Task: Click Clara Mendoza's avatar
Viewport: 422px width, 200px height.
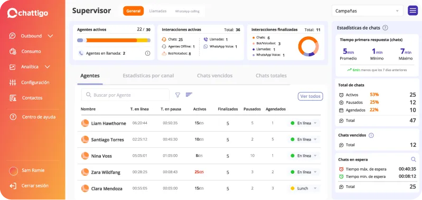Action: tap(85, 188)
